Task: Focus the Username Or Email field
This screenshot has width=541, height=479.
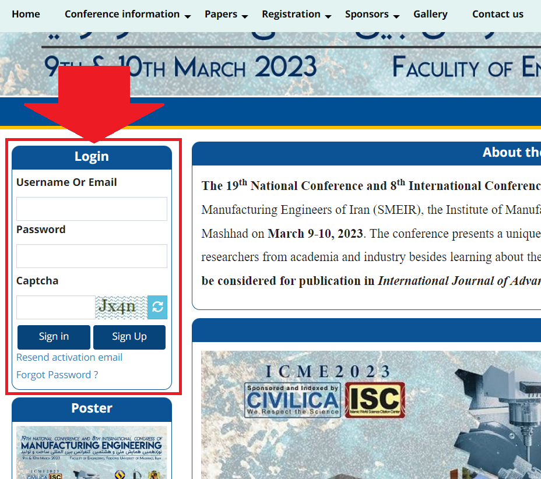Action: (x=92, y=209)
